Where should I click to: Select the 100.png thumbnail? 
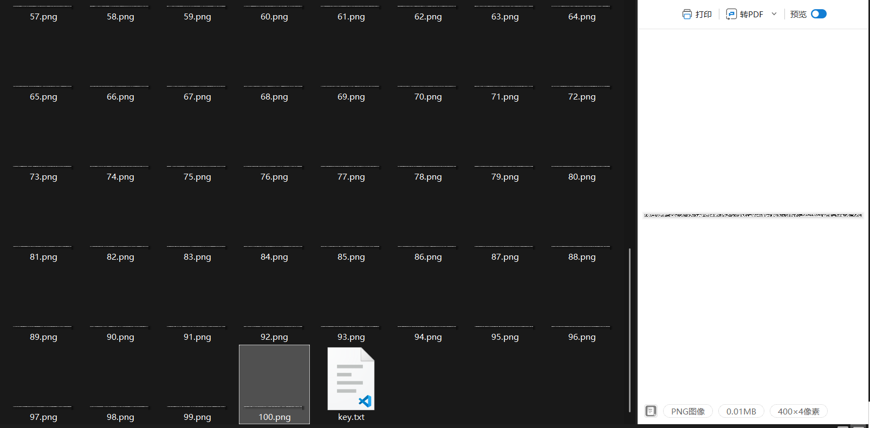coord(274,384)
